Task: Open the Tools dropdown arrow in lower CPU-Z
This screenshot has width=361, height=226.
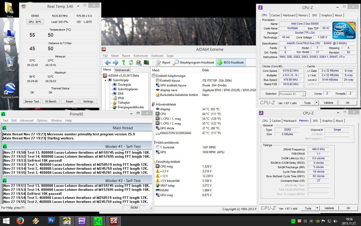Action: point(317,208)
